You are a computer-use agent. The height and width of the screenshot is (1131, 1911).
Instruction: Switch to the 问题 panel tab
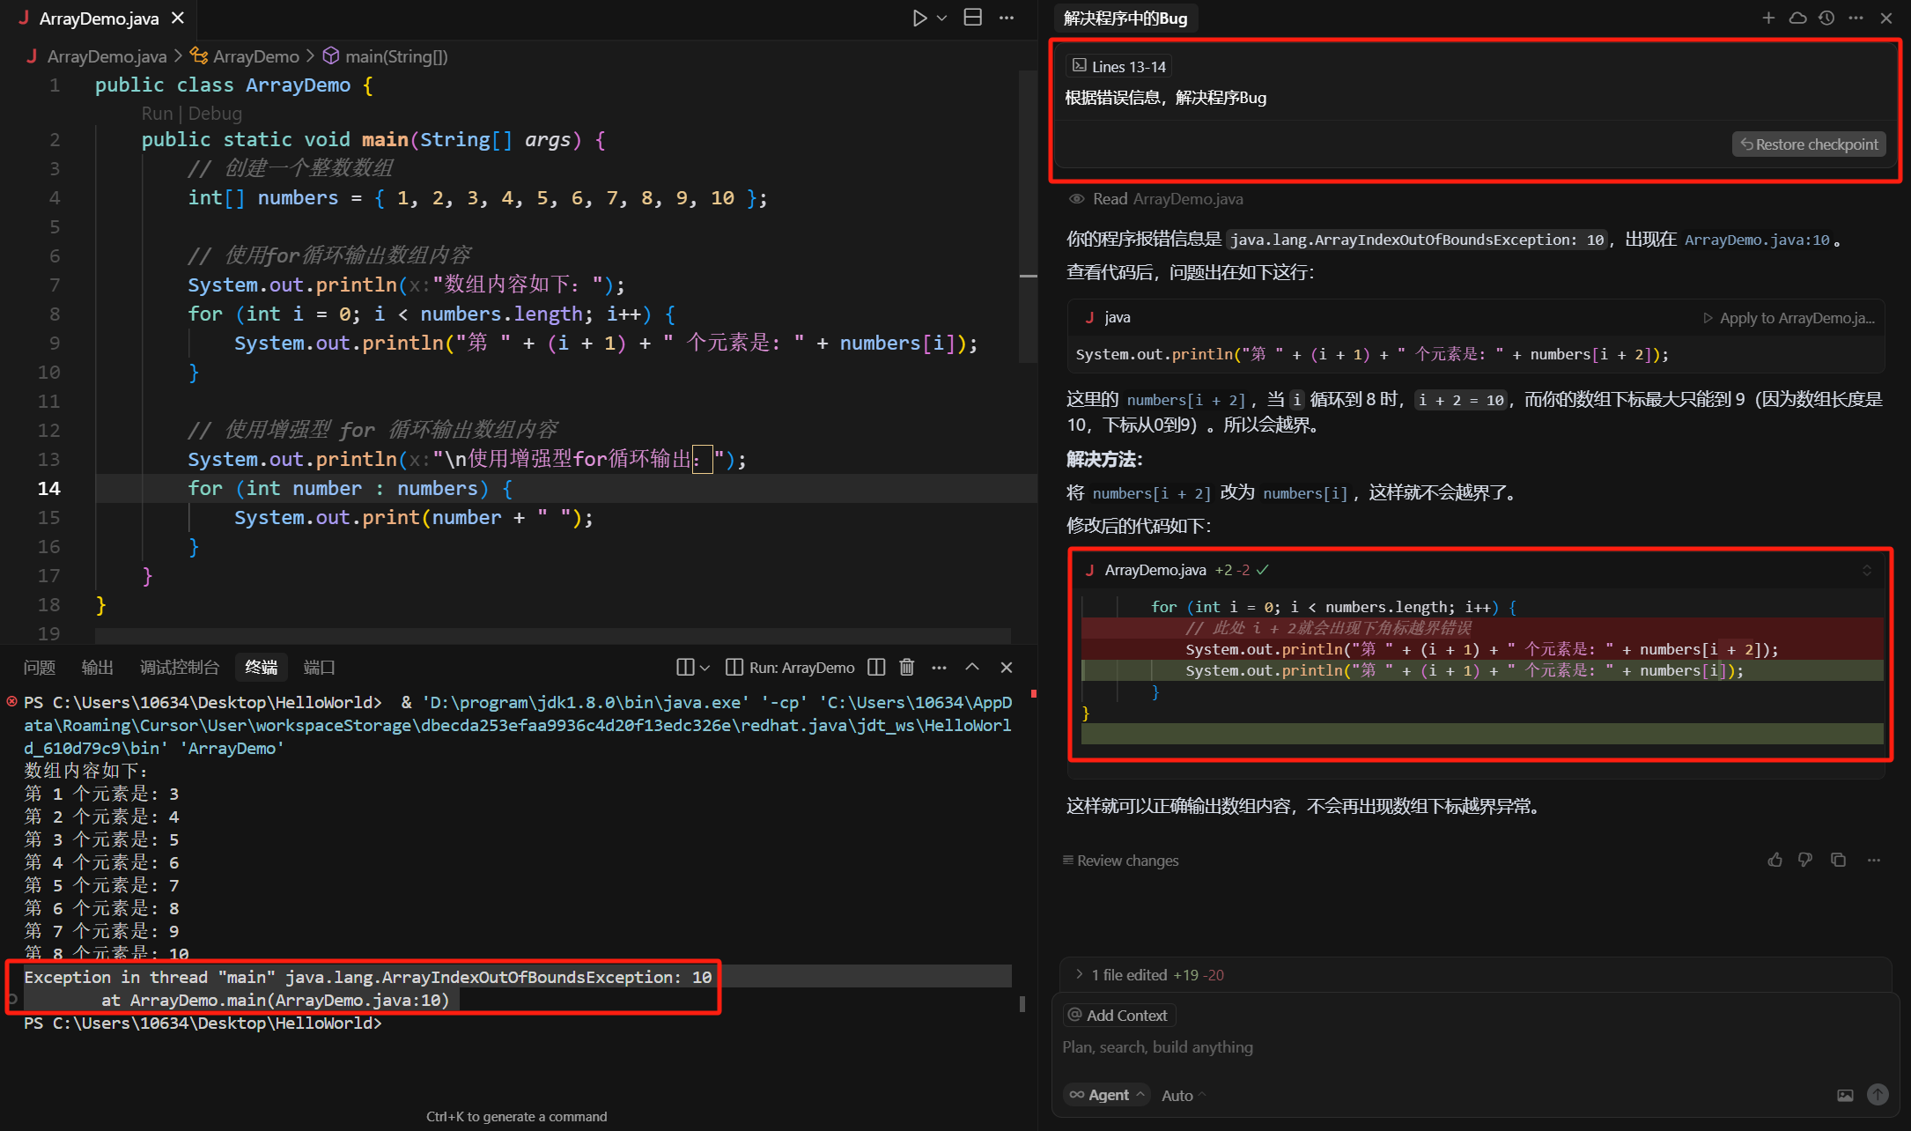click(40, 668)
